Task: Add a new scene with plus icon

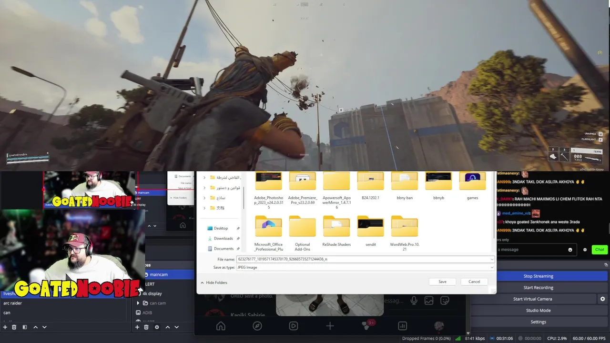Action: pyautogui.click(x=5, y=327)
